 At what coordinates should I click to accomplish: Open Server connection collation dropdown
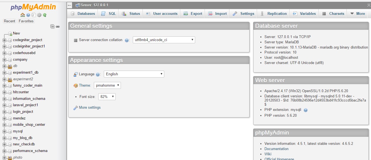click(164, 40)
